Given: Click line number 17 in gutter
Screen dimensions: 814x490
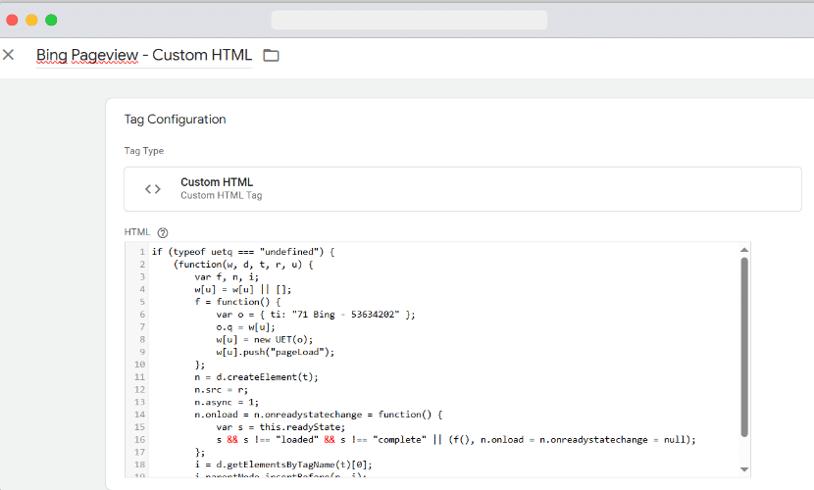Looking at the screenshot, I should coord(139,452).
